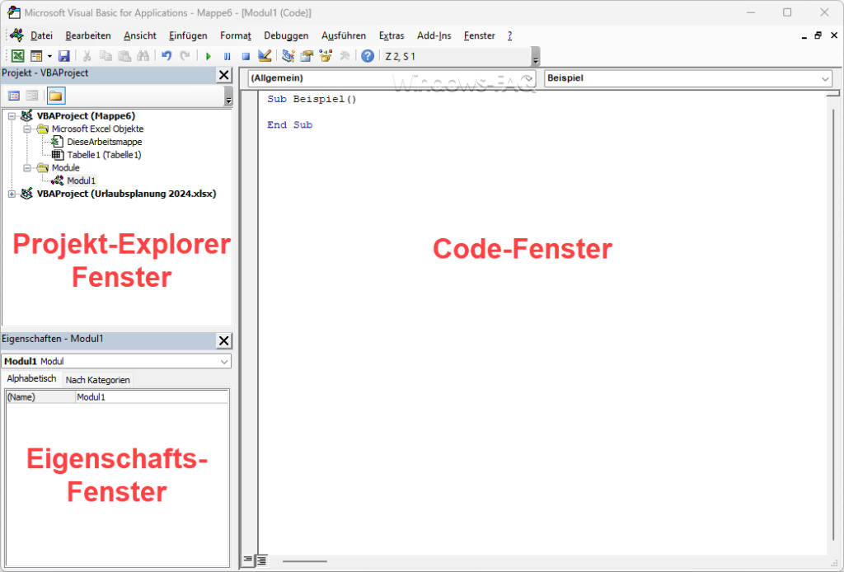The height and width of the screenshot is (572, 844).
Task: Click the Paste clipboard icon
Action: [124, 56]
